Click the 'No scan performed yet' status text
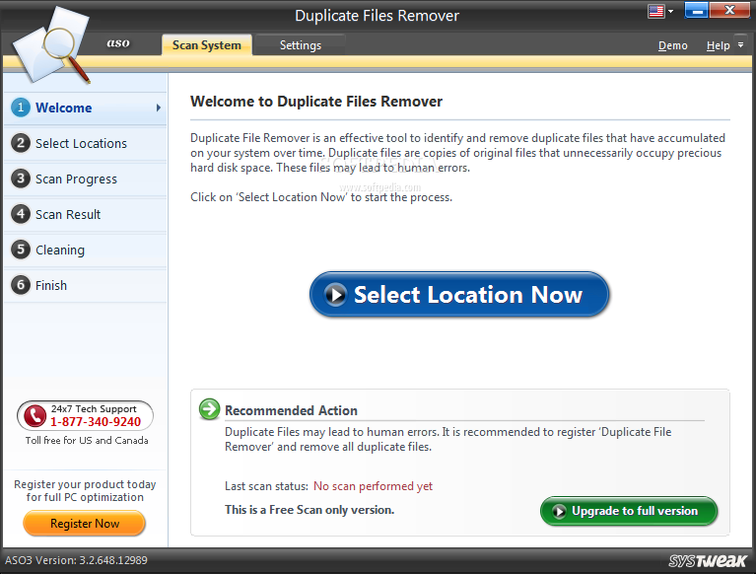Image resolution: width=756 pixels, height=574 pixels. point(373,486)
